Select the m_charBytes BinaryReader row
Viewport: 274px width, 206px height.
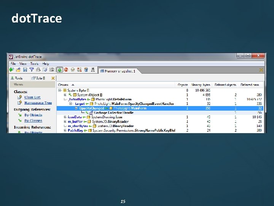point(160,126)
